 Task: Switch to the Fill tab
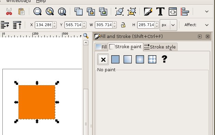click(101, 47)
